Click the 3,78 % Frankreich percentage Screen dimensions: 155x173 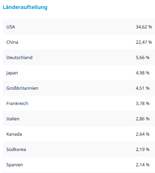[x=142, y=104]
